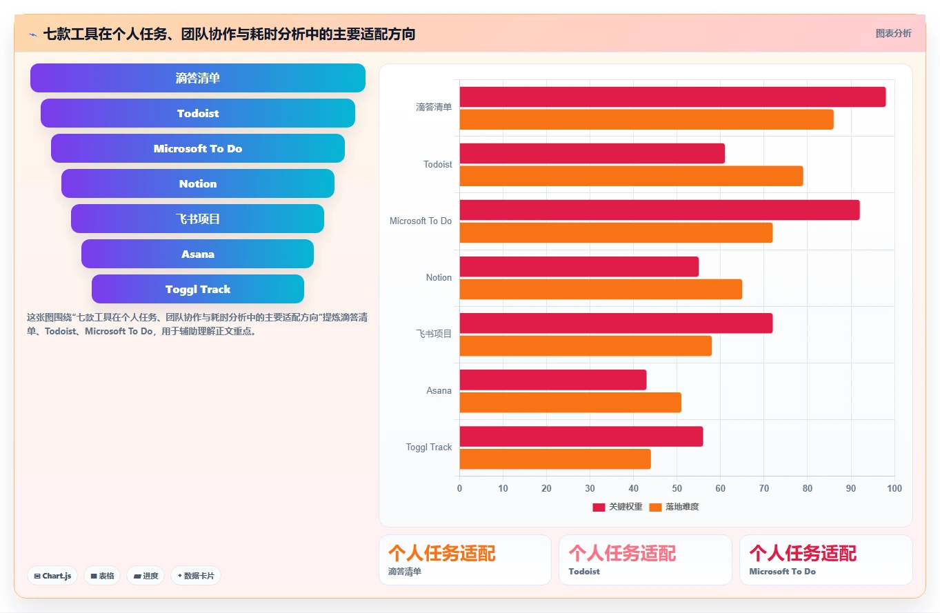The width and height of the screenshot is (940, 613).
Task: Click the red Microsoft To Do bar
Action: click(x=659, y=210)
